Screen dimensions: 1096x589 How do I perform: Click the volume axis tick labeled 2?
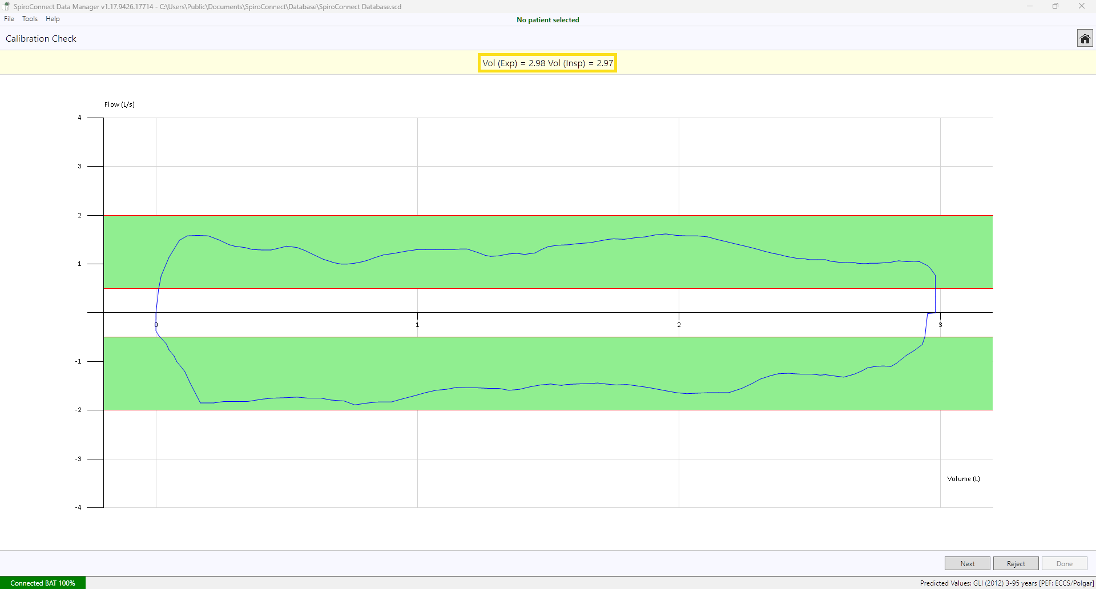[x=679, y=325]
